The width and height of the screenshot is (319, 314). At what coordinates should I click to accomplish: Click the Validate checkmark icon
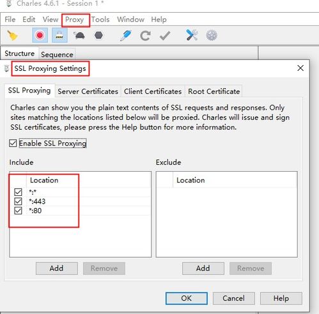tap(165, 36)
